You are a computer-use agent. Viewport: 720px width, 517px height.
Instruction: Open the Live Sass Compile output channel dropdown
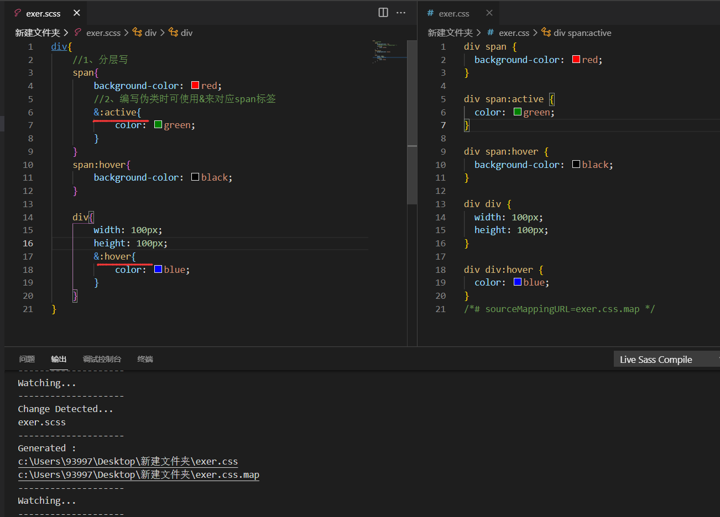coord(666,360)
